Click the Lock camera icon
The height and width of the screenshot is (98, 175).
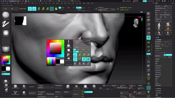148,51
